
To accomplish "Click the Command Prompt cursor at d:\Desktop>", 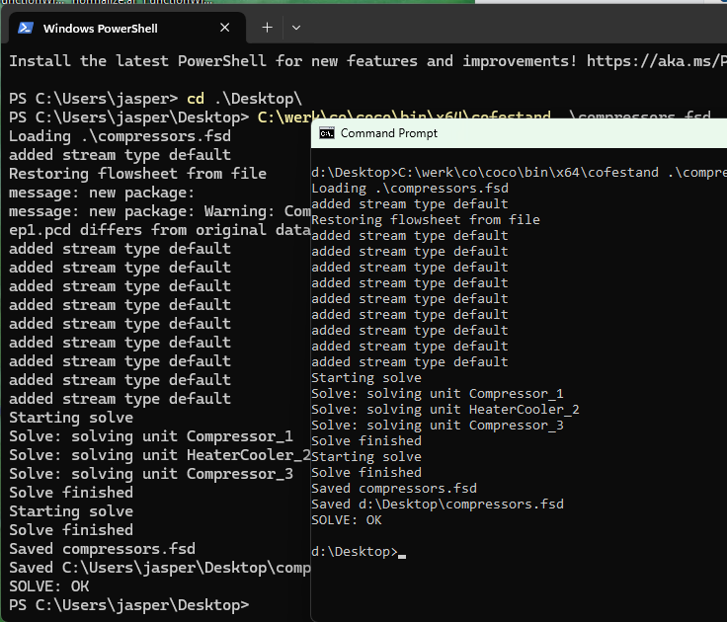I will 402,552.
